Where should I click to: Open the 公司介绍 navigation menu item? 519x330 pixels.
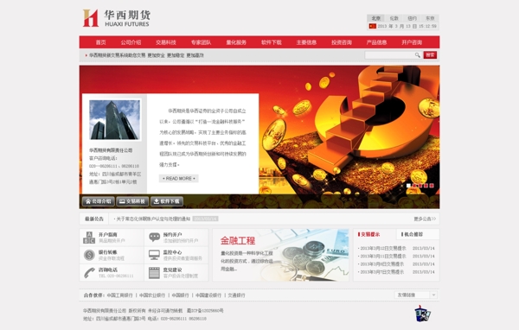131,42
